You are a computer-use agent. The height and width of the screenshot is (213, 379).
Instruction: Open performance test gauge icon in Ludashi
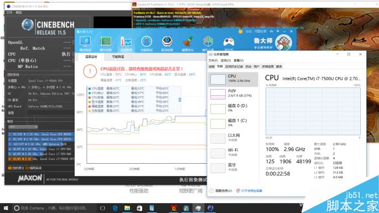point(147,42)
